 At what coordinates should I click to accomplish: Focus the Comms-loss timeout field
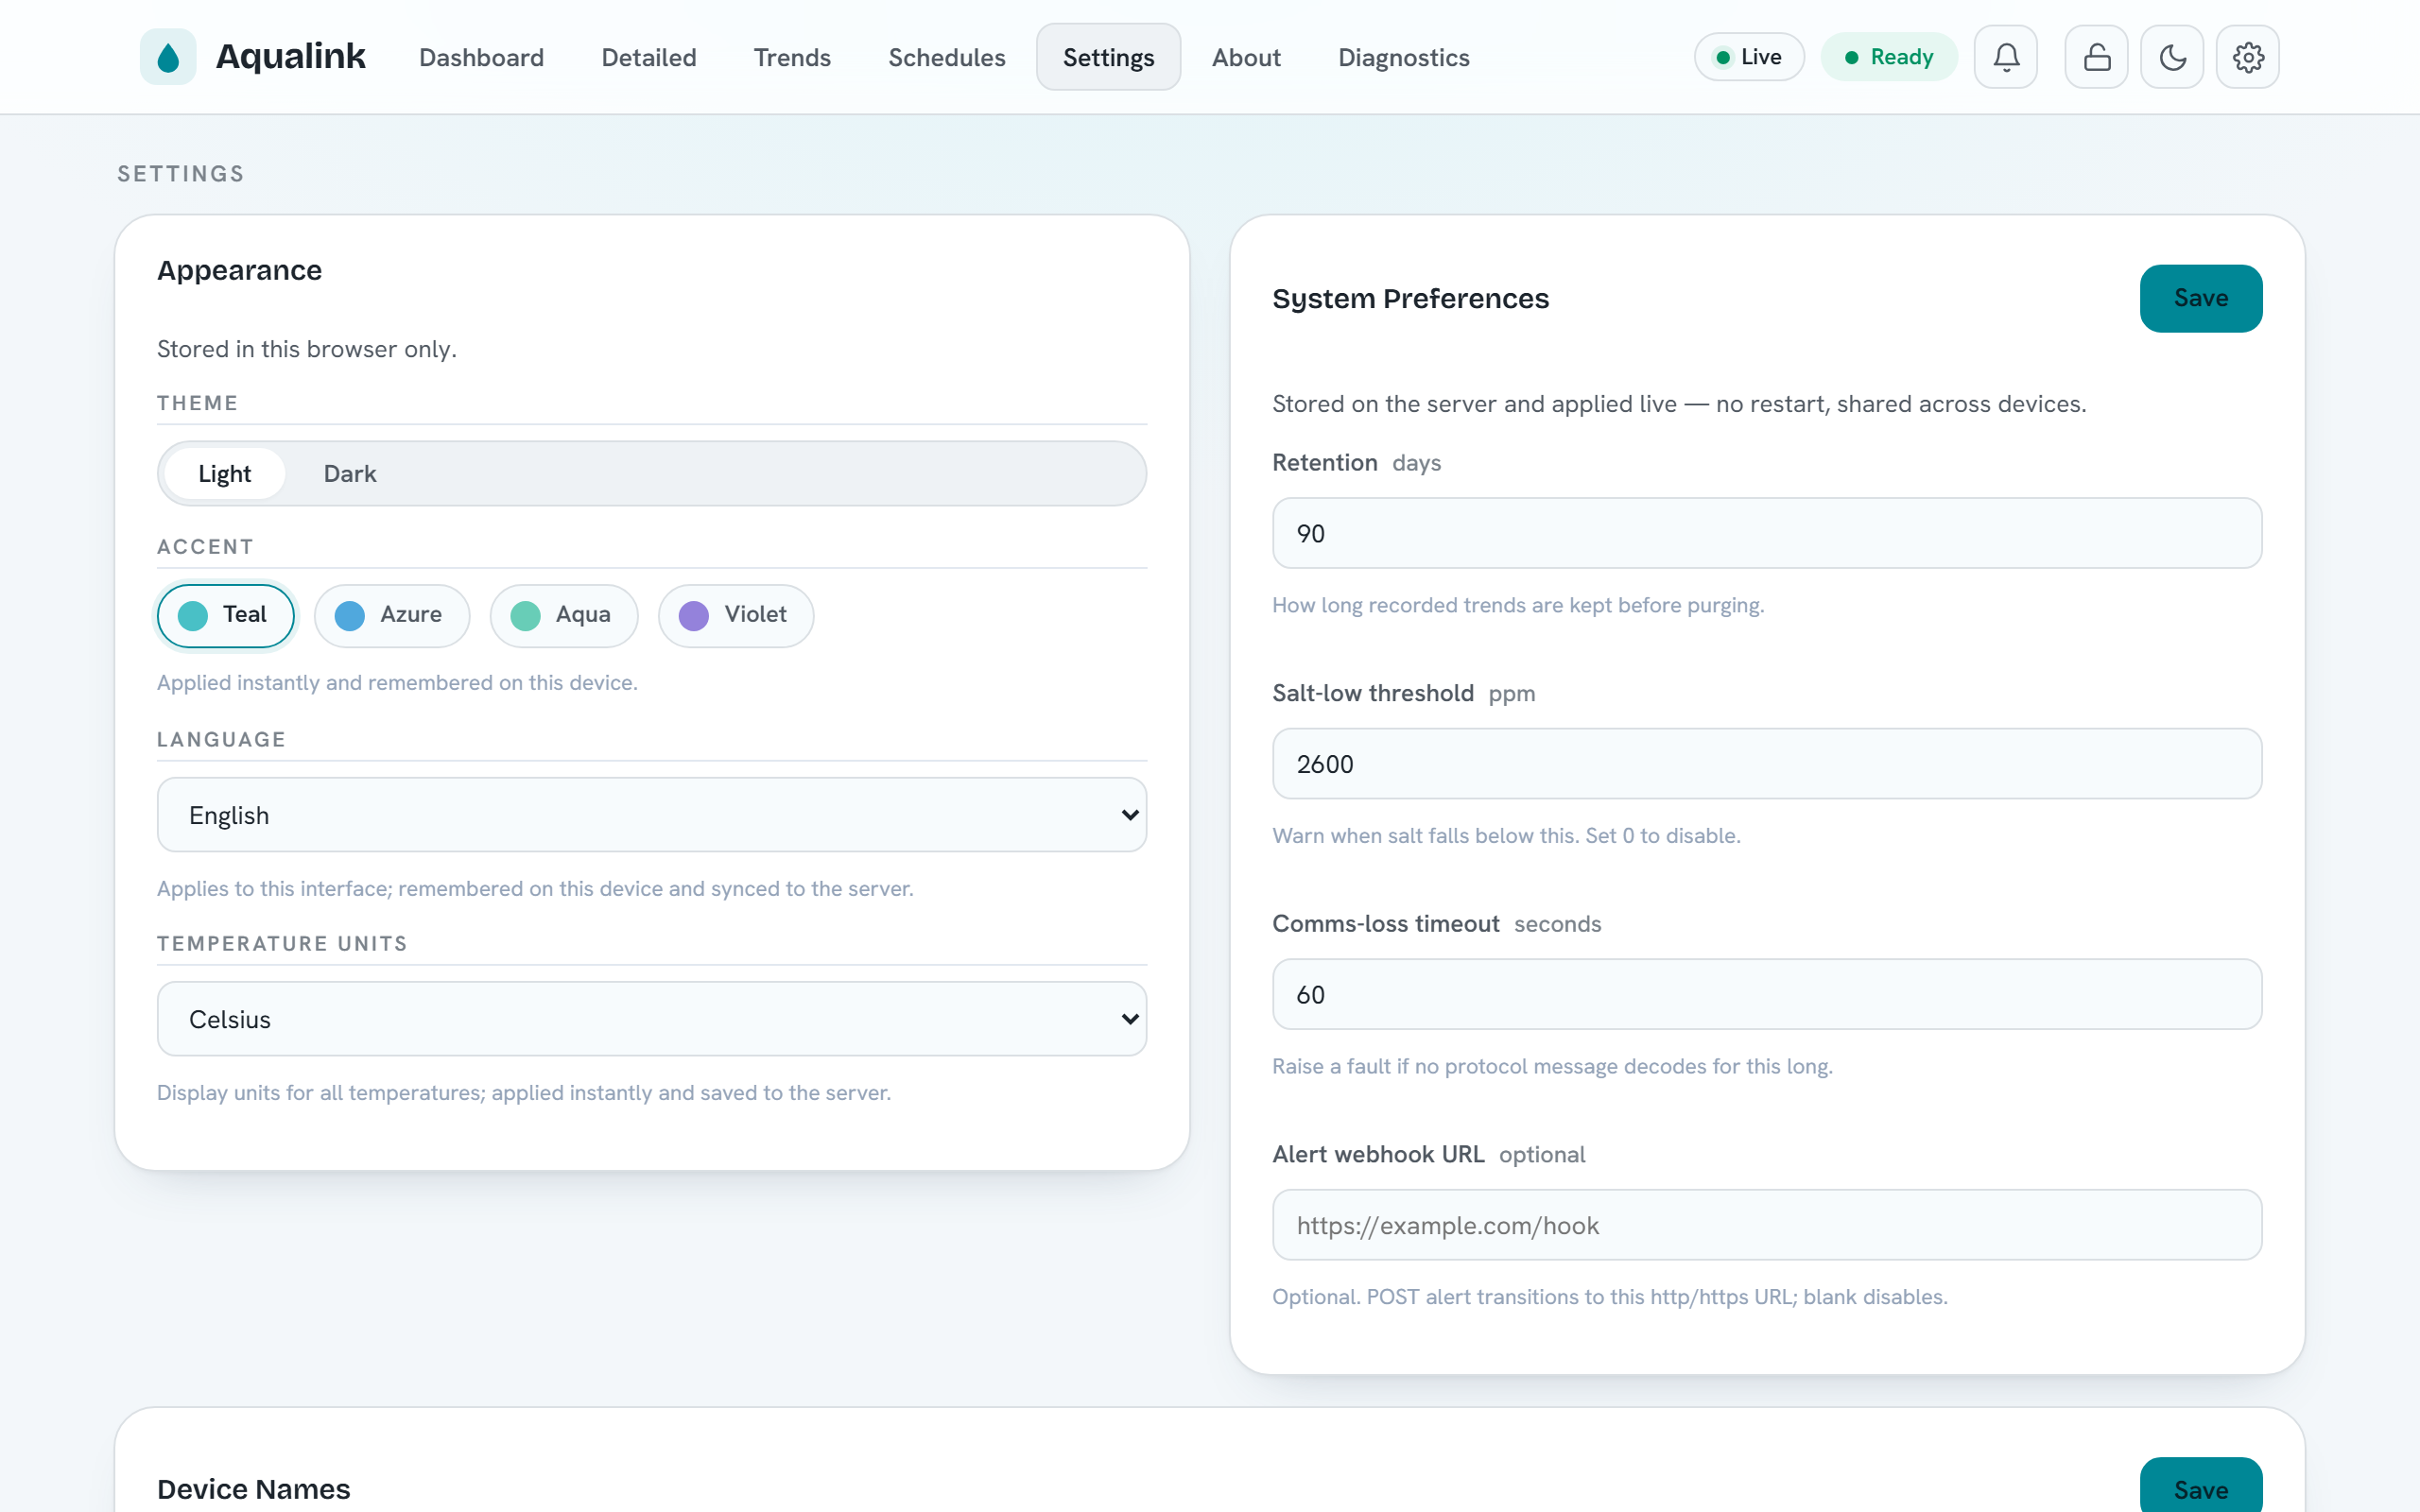pos(1767,995)
